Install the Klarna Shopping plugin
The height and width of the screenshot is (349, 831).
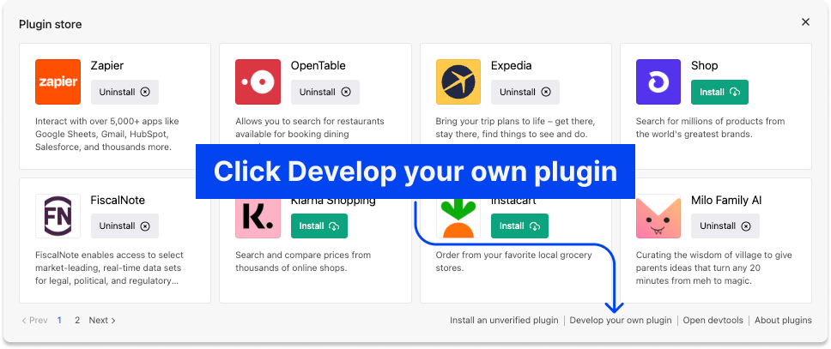click(319, 226)
